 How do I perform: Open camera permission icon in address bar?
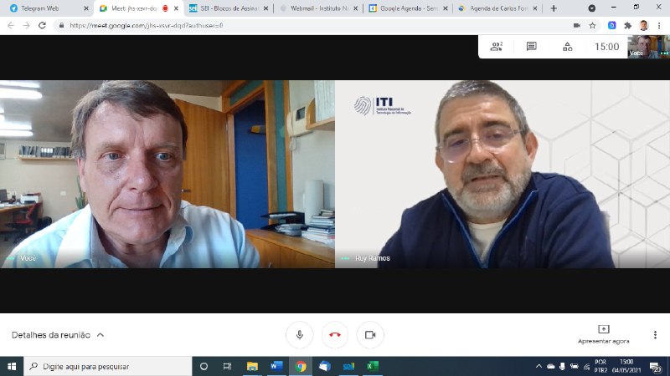(x=576, y=26)
